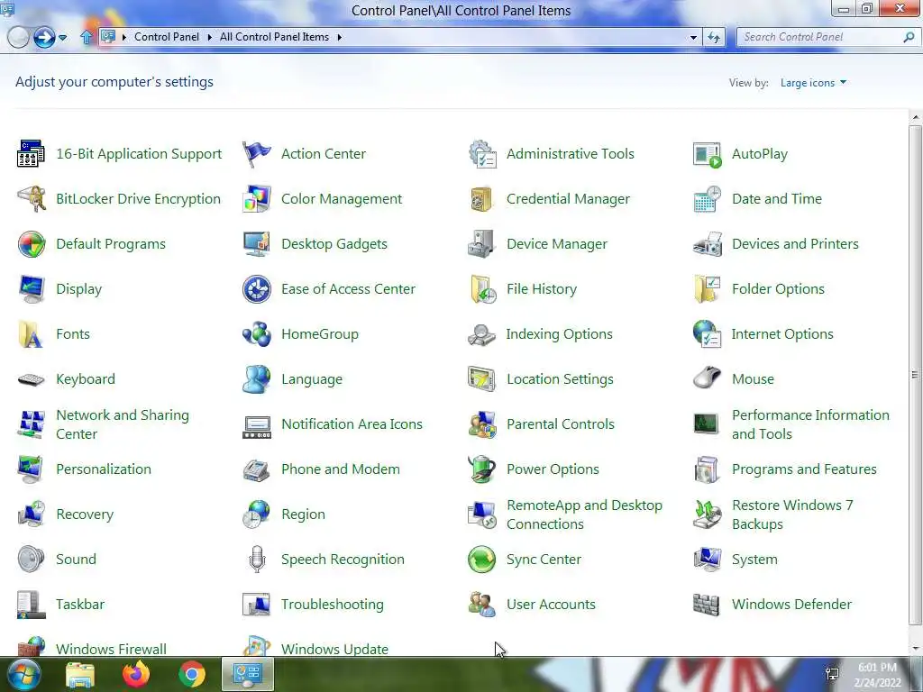The height and width of the screenshot is (692, 923).
Task: Open the Region link
Action: tap(303, 514)
